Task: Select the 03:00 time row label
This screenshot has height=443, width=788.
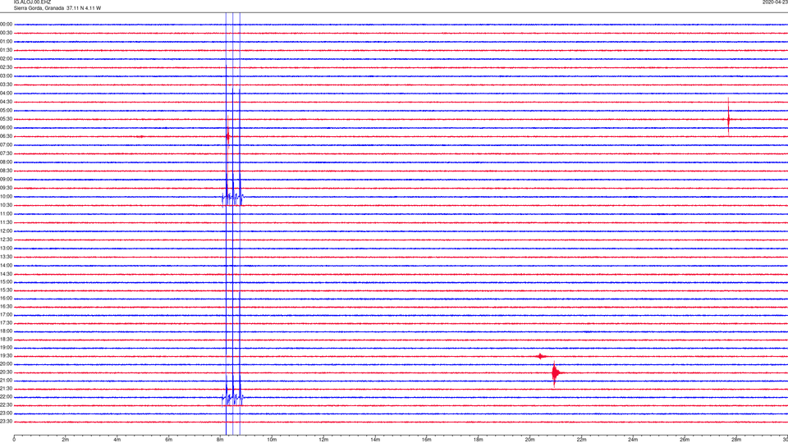Action: [x=6, y=76]
